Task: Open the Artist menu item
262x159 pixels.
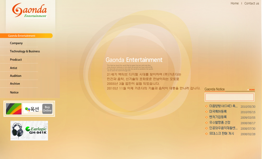Action: [14, 68]
